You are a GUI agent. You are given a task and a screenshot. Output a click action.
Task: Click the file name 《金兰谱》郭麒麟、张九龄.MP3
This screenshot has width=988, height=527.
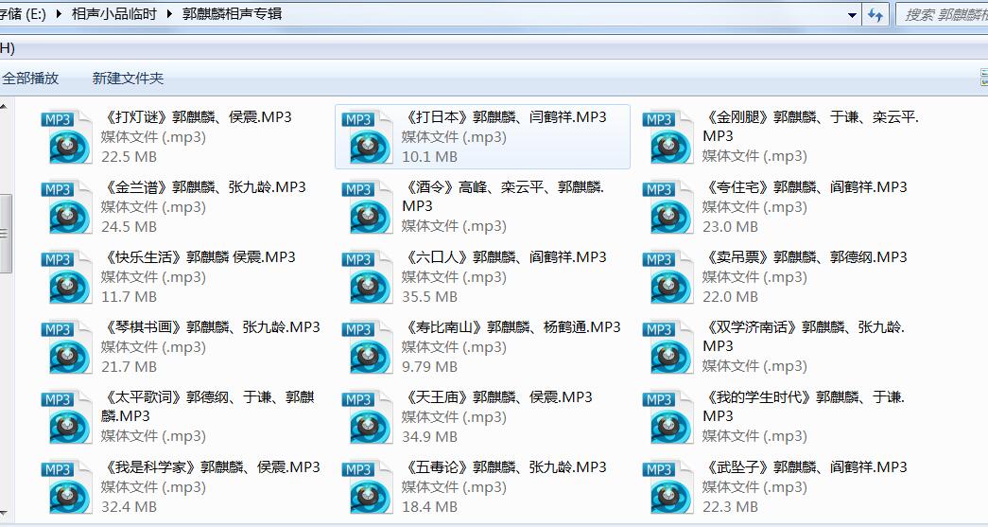click(x=203, y=186)
